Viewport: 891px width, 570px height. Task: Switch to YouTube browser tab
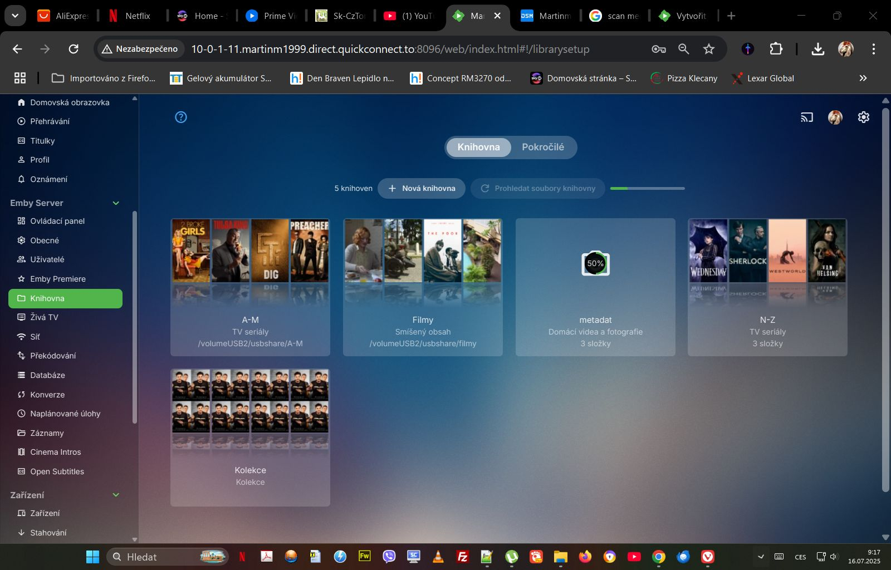point(410,16)
